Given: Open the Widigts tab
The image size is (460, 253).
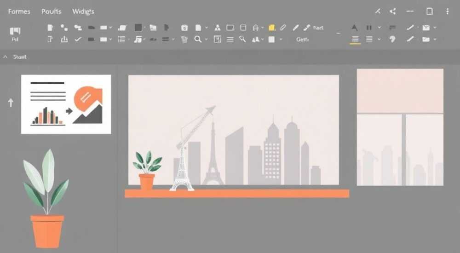Looking at the screenshot, I should 83,11.
